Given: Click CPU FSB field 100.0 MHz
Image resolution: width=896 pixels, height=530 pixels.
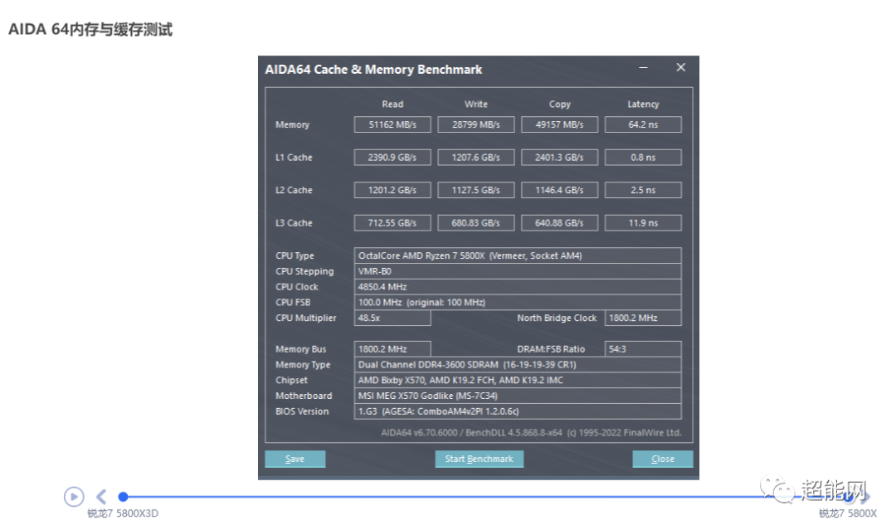Looking at the screenshot, I should (x=518, y=302).
